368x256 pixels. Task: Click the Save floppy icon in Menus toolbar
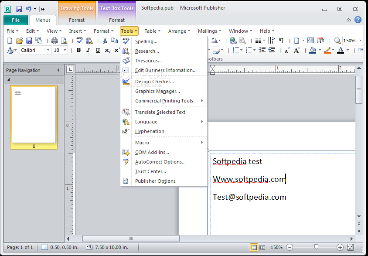[x=29, y=41]
